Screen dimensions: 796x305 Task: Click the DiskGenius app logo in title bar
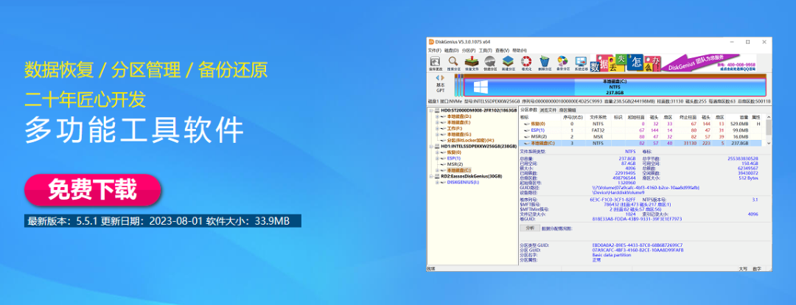[430, 41]
